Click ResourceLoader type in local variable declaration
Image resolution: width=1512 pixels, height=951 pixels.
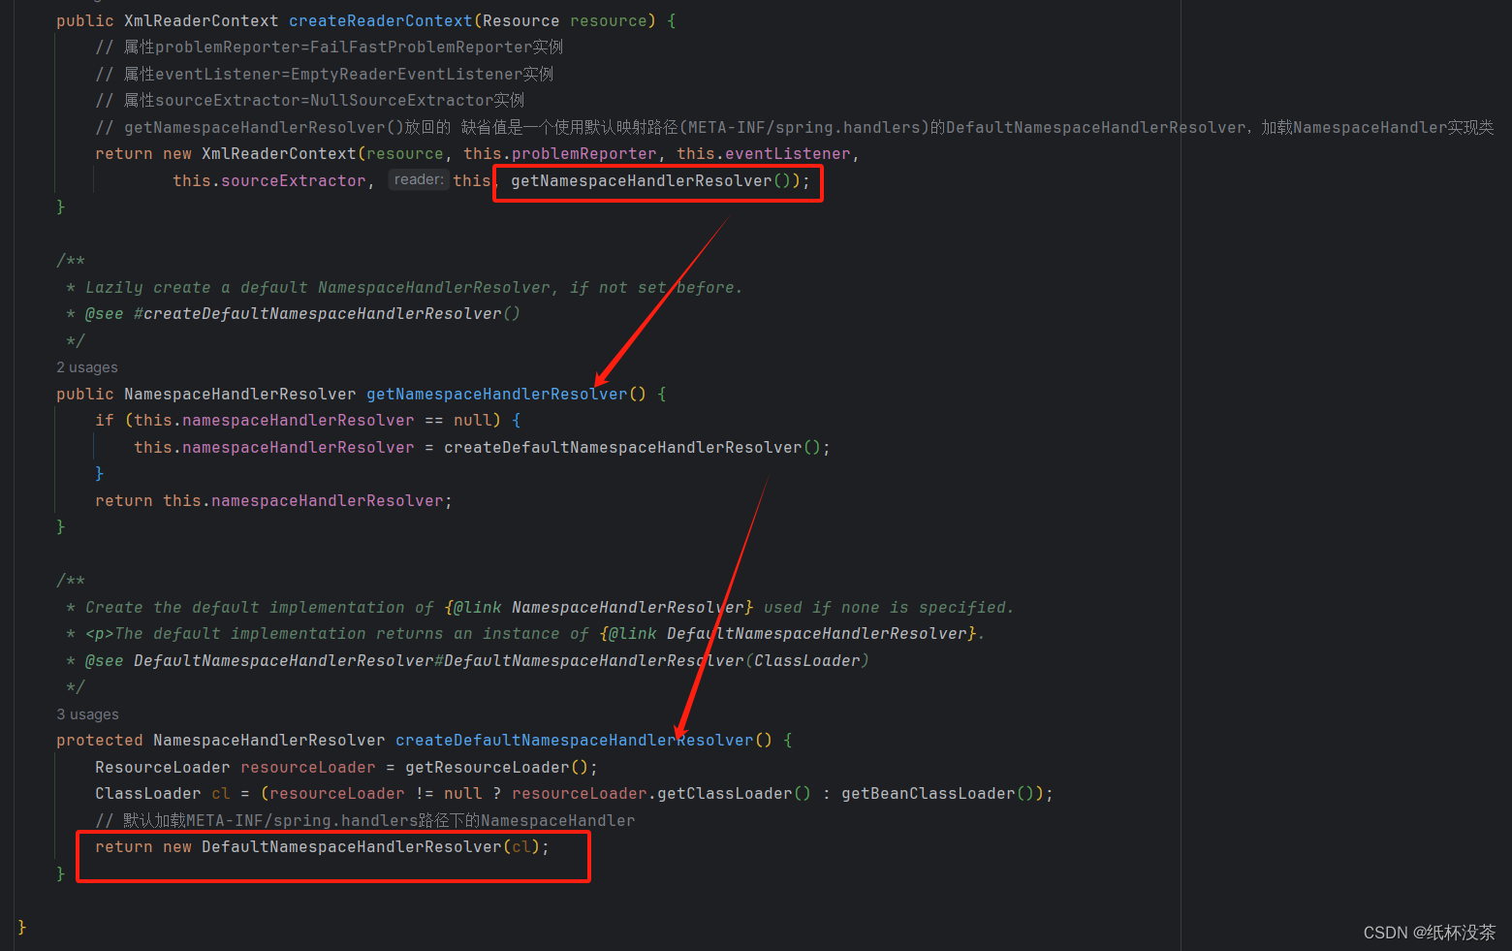tap(162, 767)
